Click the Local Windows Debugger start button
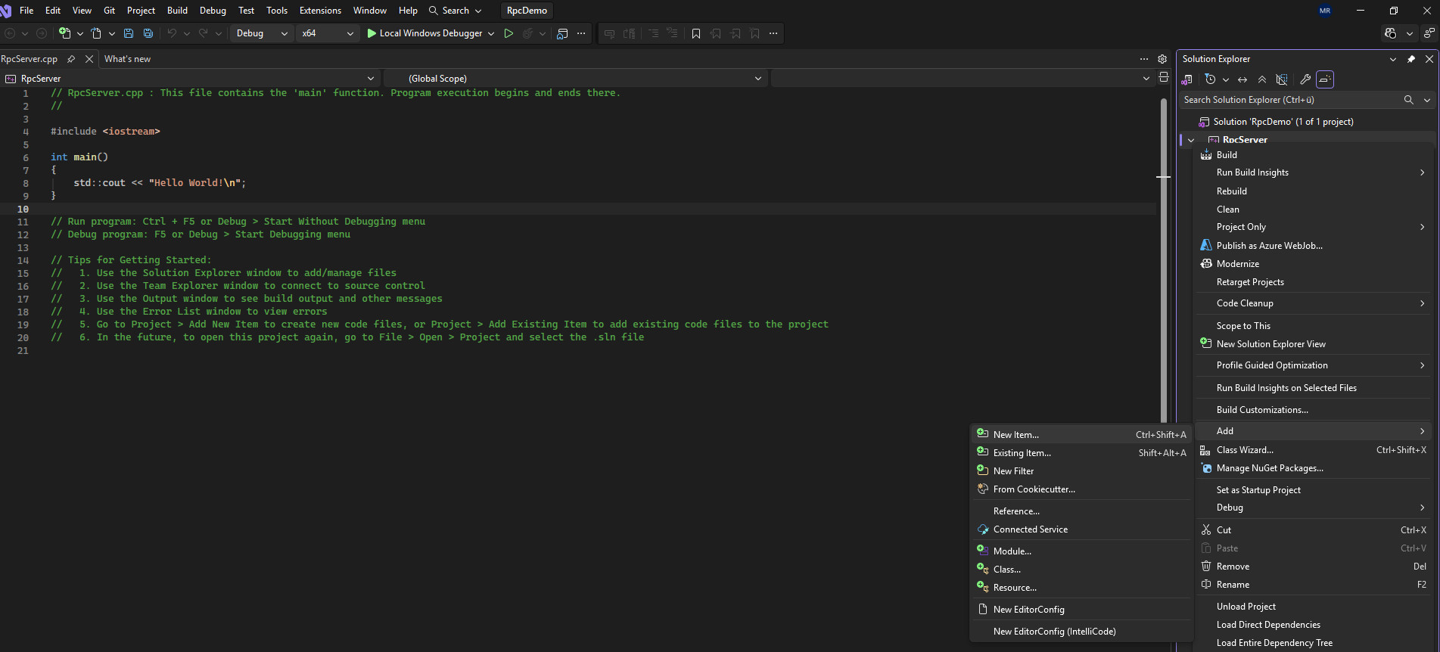The image size is (1440, 652). pyautogui.click(x=425, y=33)
